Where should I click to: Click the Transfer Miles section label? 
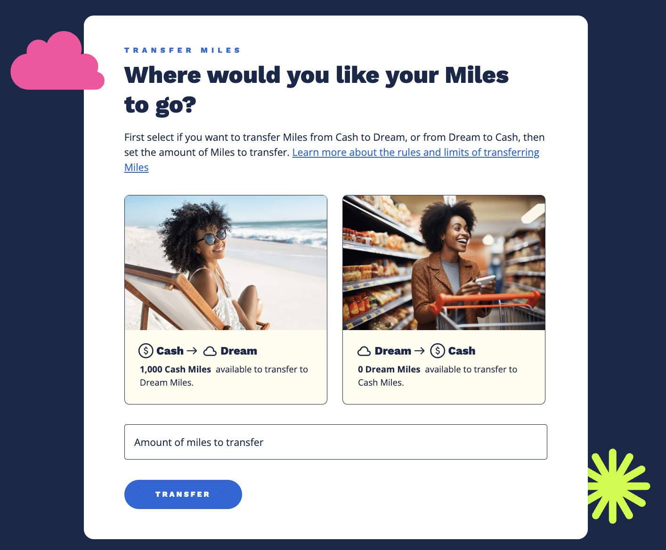(182, 50)
